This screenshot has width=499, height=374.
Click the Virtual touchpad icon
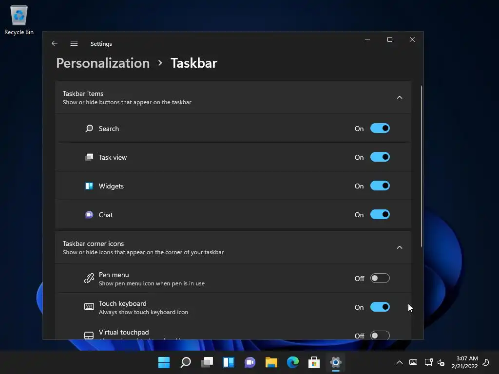89,335
